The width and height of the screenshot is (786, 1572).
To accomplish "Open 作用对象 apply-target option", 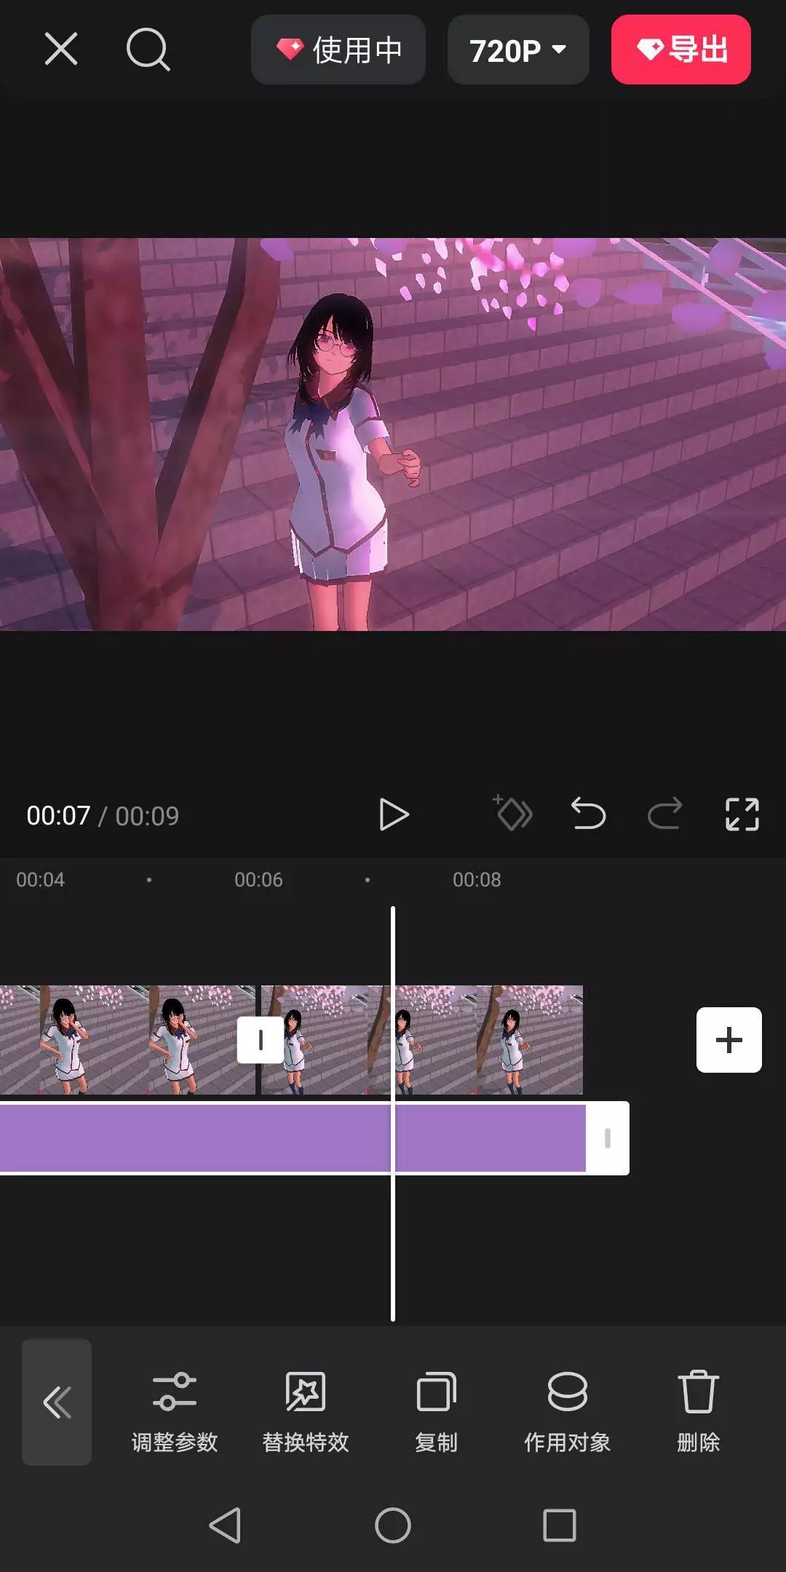I will (568, 1413).
